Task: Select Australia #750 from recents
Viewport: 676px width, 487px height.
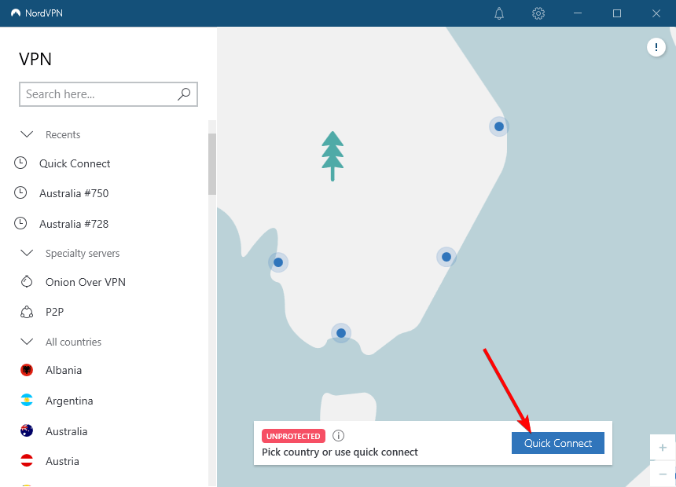Action: pos(74,193)
